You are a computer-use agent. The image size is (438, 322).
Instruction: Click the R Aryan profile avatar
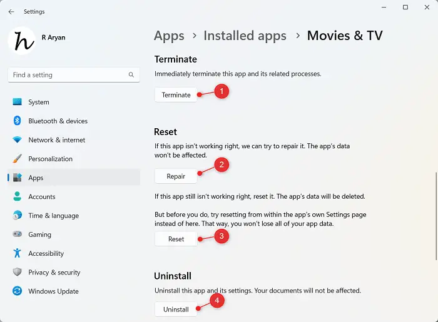[22, 41]
